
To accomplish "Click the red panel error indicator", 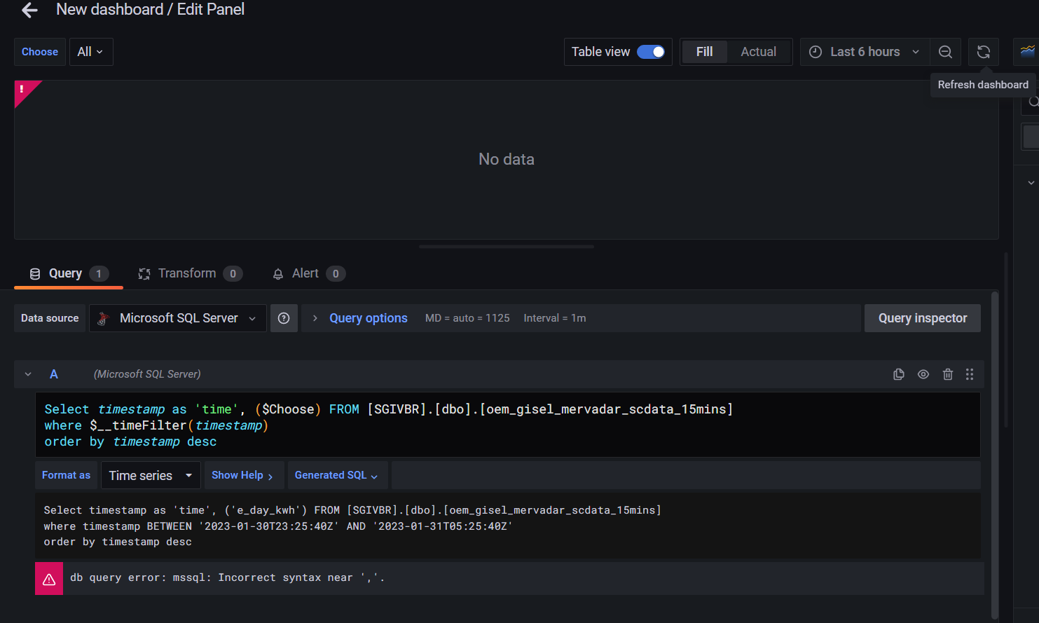I will coord(23,90).
